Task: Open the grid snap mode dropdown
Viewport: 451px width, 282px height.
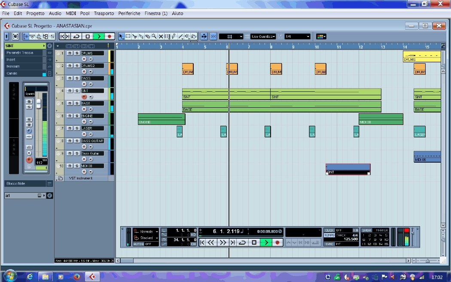Action: click(231, 36)
